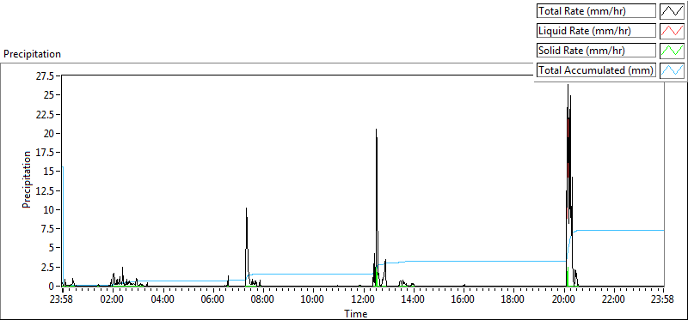Click the 04:00 time axis label
Screen dimensions: 688x320
(x=163, y=300)
